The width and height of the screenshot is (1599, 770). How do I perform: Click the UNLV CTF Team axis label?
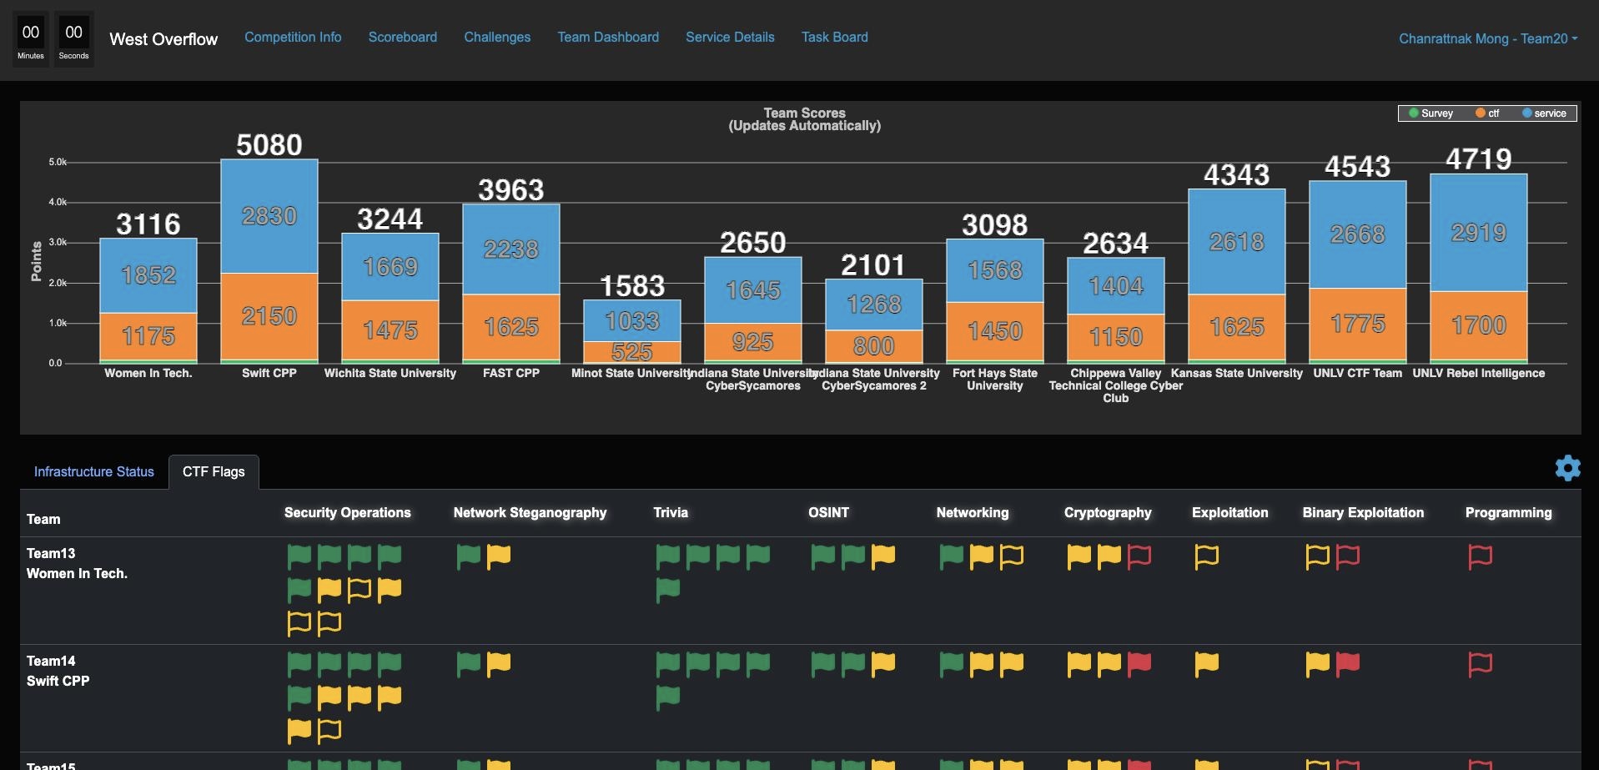1358,373
